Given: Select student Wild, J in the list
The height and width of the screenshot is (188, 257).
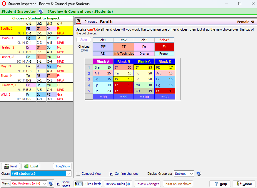Looking at the screenshot, I should [36, 97].
